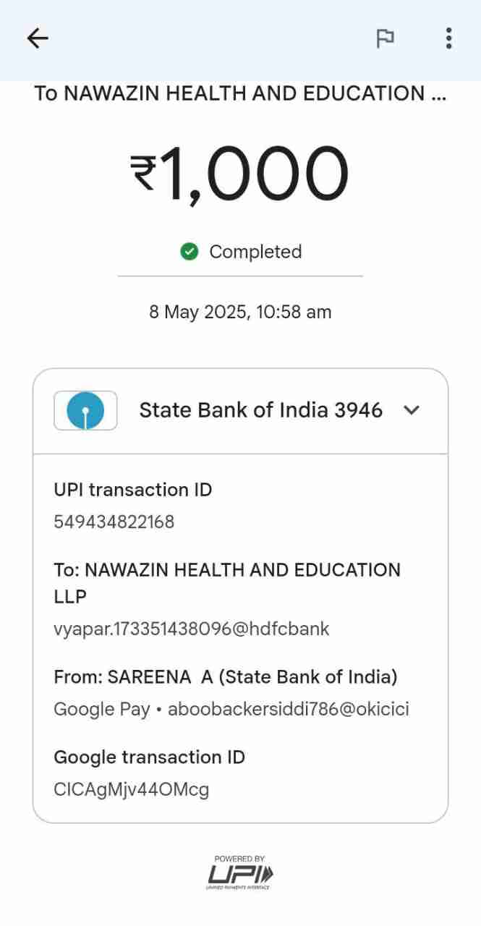Select the Google transaction code CICAgMjv44OMcg

point(132,789)
